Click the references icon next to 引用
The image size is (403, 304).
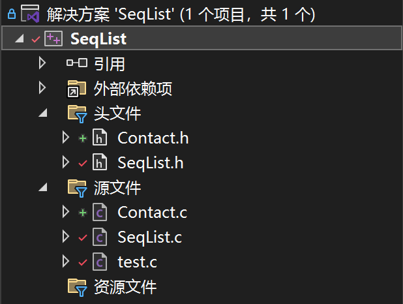tap(76, 63)
